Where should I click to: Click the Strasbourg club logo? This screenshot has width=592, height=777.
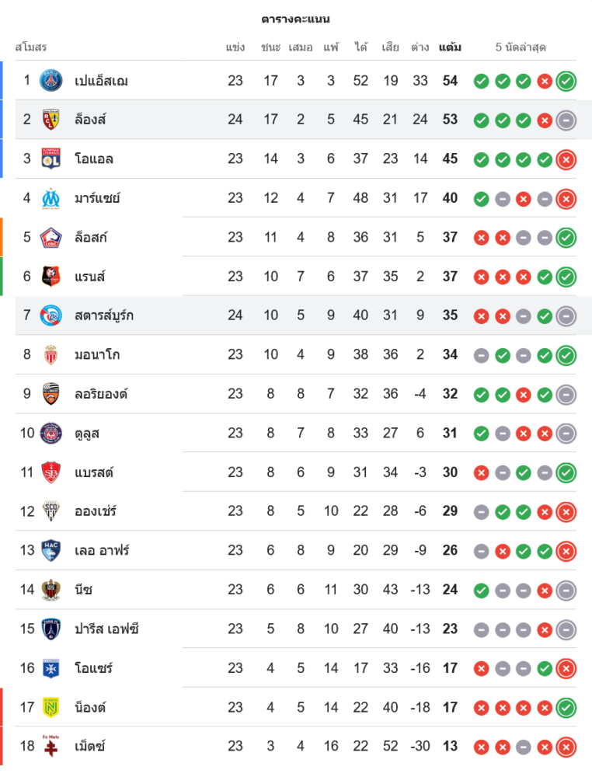(51, 315)
